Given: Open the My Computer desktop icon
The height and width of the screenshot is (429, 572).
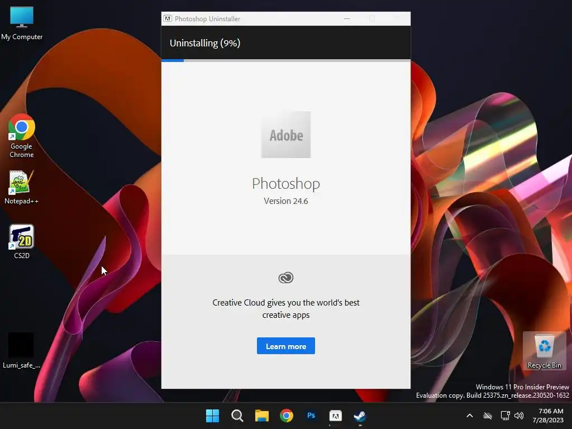Looking at the screenshot, I should coord(22,23).
